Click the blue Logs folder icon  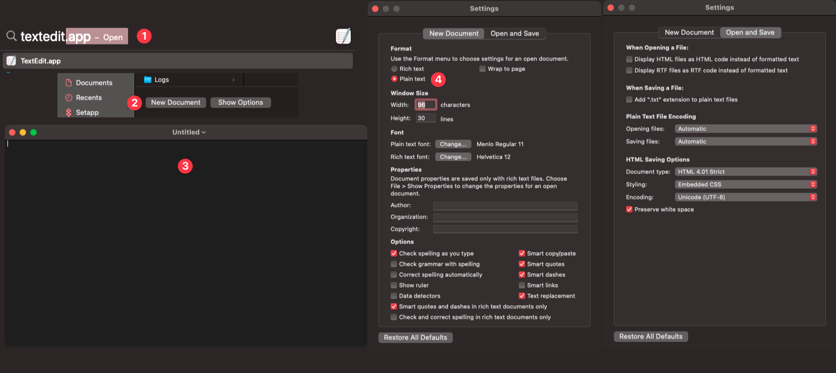coord(148,80)
